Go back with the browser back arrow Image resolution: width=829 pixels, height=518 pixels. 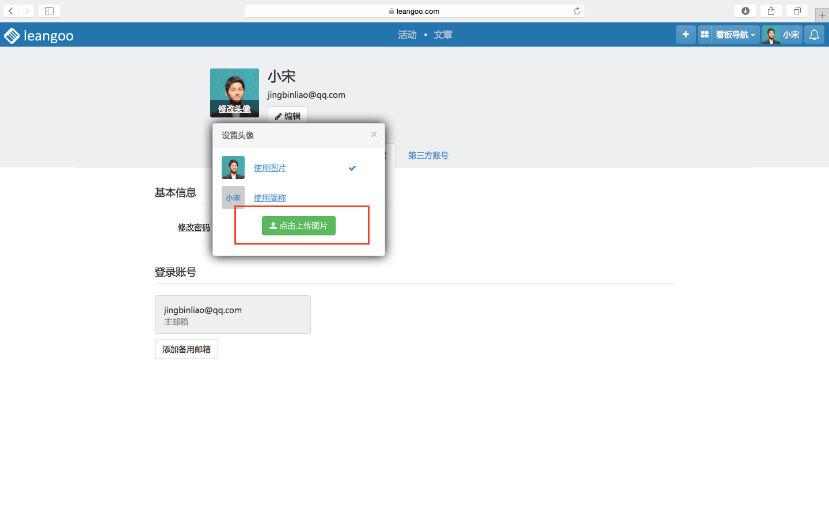[x=11, y=11]
